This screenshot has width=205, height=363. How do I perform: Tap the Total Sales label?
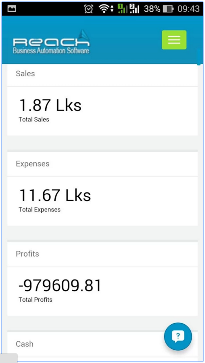tap(34, 120)
